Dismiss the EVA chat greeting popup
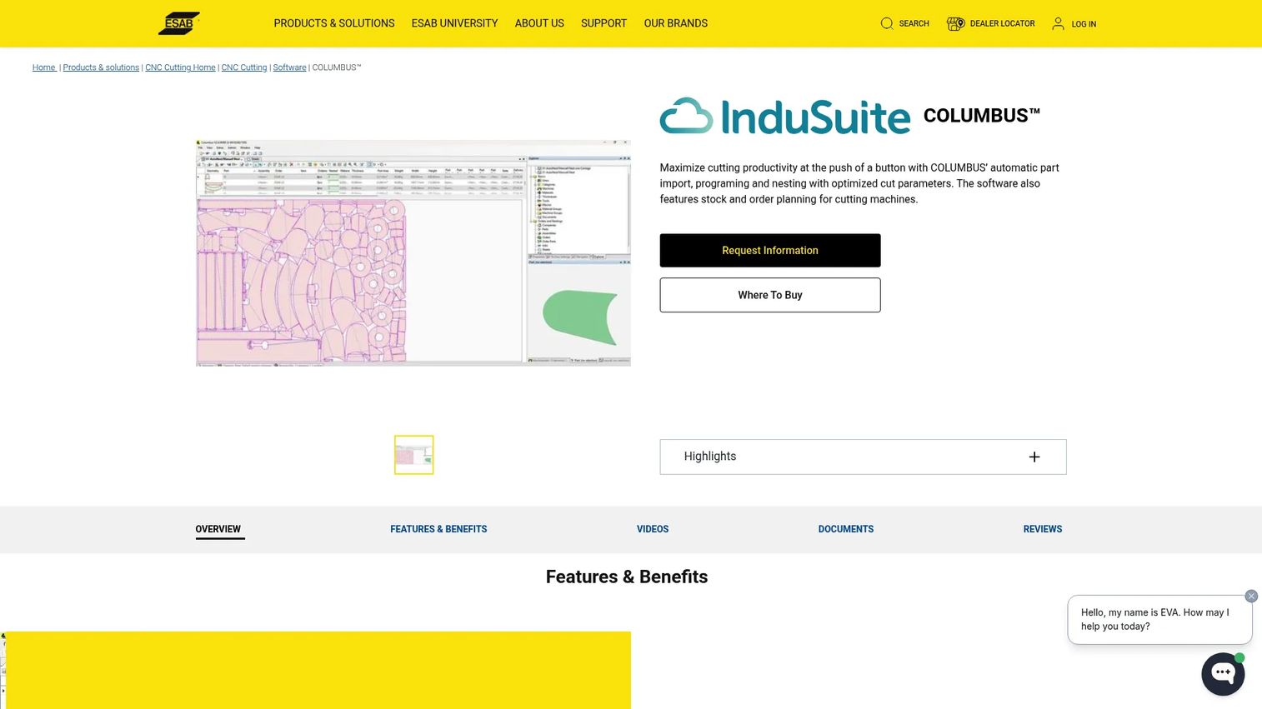 (1251, 596)
